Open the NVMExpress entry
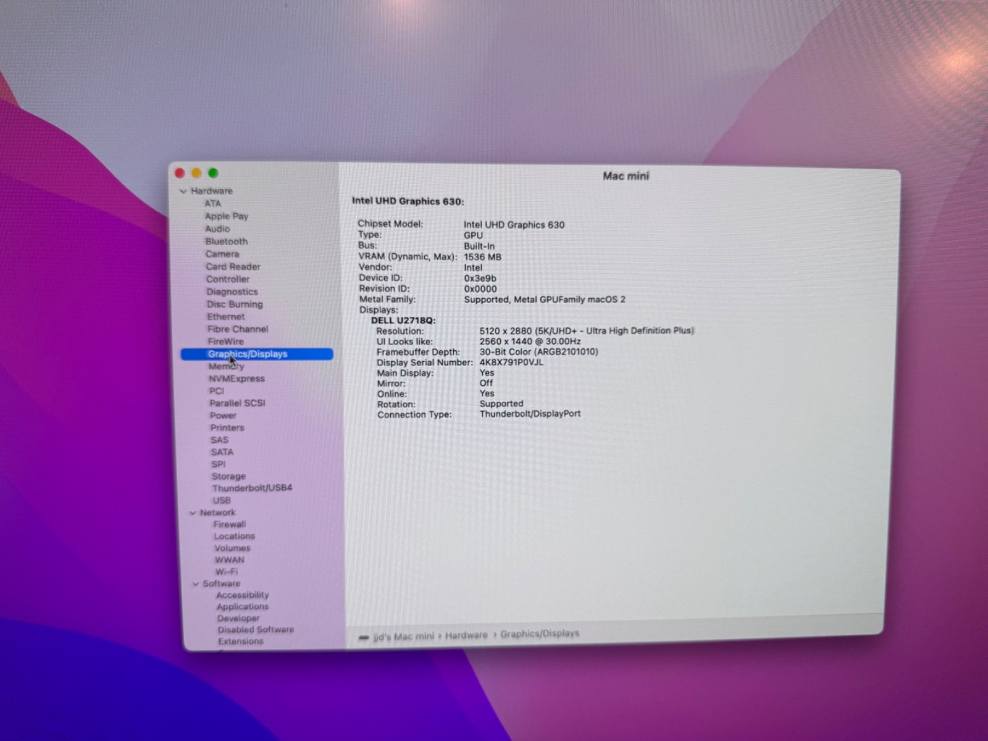The height and width of the screenshot is (741, 988). pos(237,379)
